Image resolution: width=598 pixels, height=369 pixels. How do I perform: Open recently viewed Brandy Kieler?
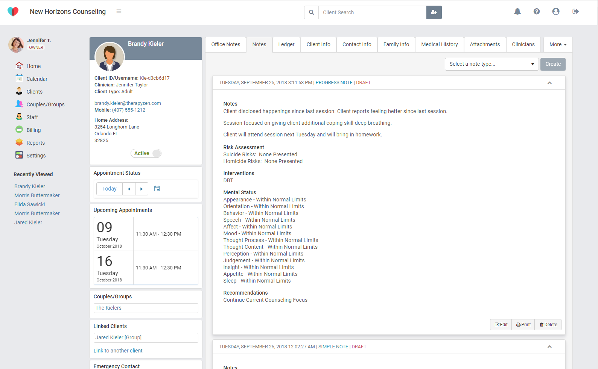coord(30,186)
